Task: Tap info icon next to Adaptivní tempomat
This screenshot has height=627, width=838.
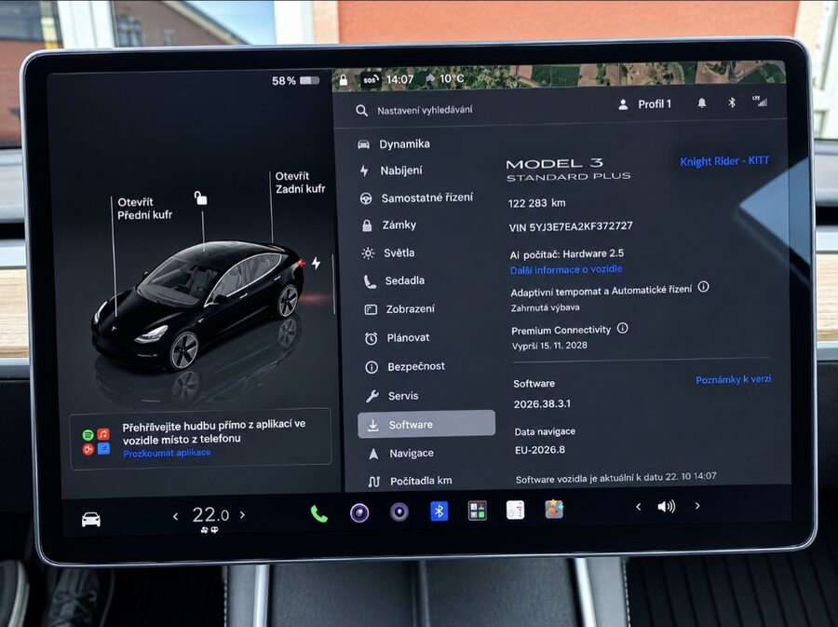Action: 703,287
